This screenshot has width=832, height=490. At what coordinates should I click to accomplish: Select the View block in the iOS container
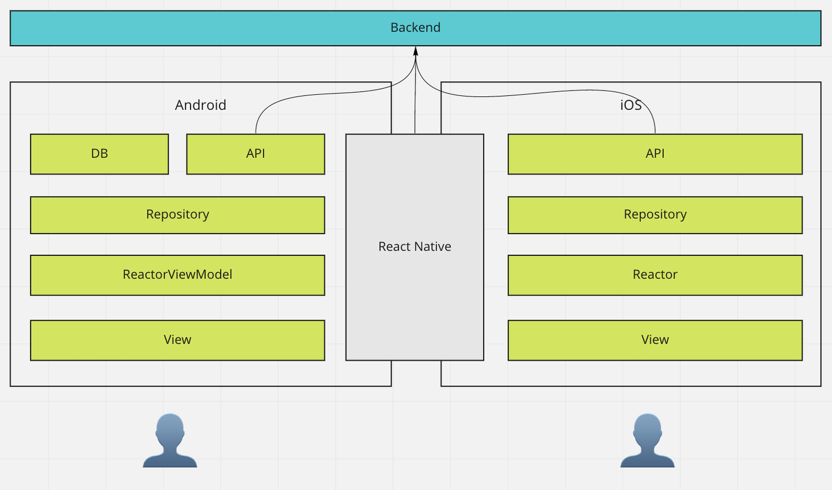[655, 340]
